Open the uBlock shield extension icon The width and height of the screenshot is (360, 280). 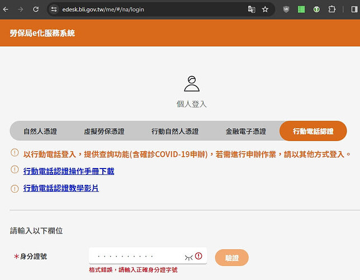click(x=287, y=10)
